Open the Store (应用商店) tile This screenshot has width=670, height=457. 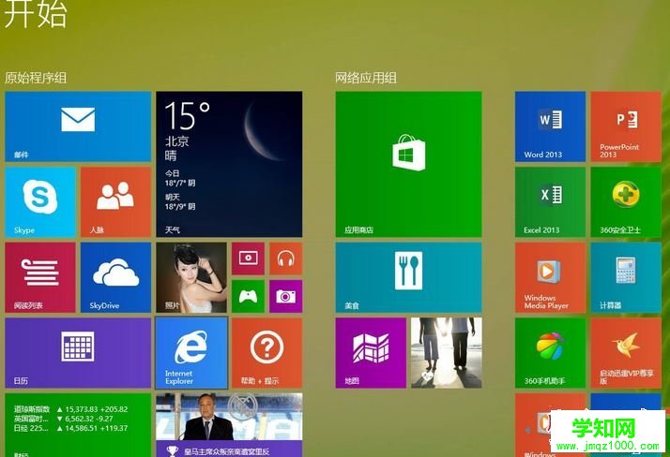click(x=408, y=164)
